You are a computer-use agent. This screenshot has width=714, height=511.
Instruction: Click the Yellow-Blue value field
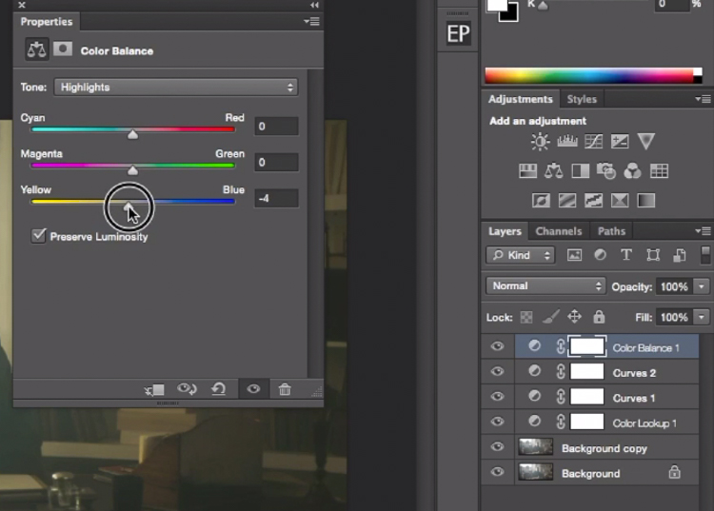coord(276,198)
